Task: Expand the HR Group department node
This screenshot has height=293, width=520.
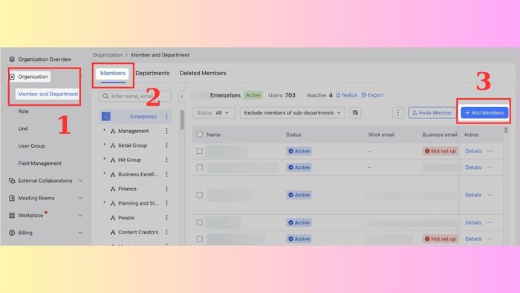Action: [105, 159]
